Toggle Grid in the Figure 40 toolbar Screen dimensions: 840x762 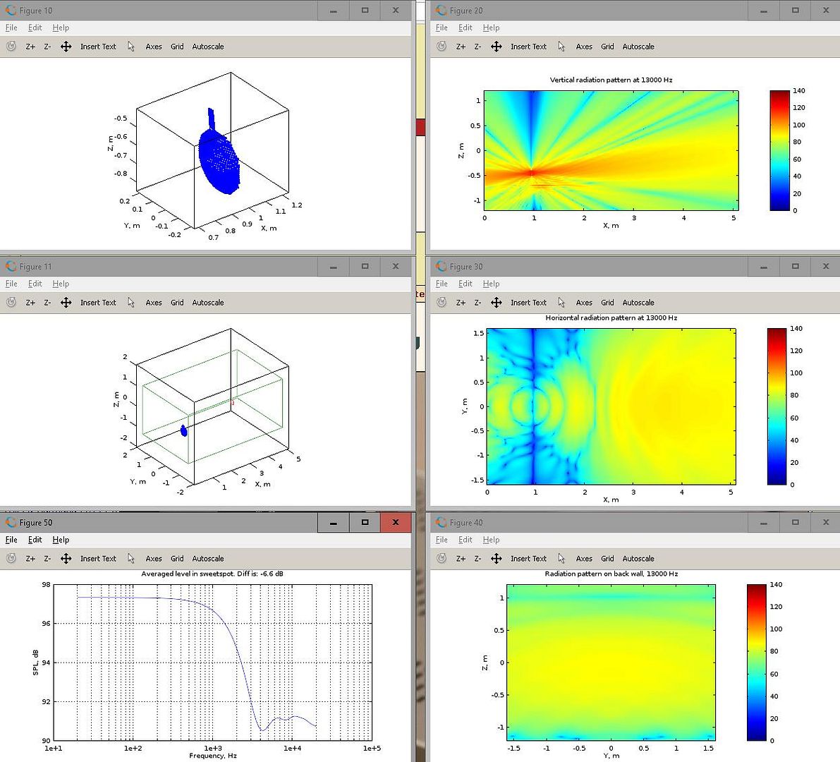[x=607, y=559]
